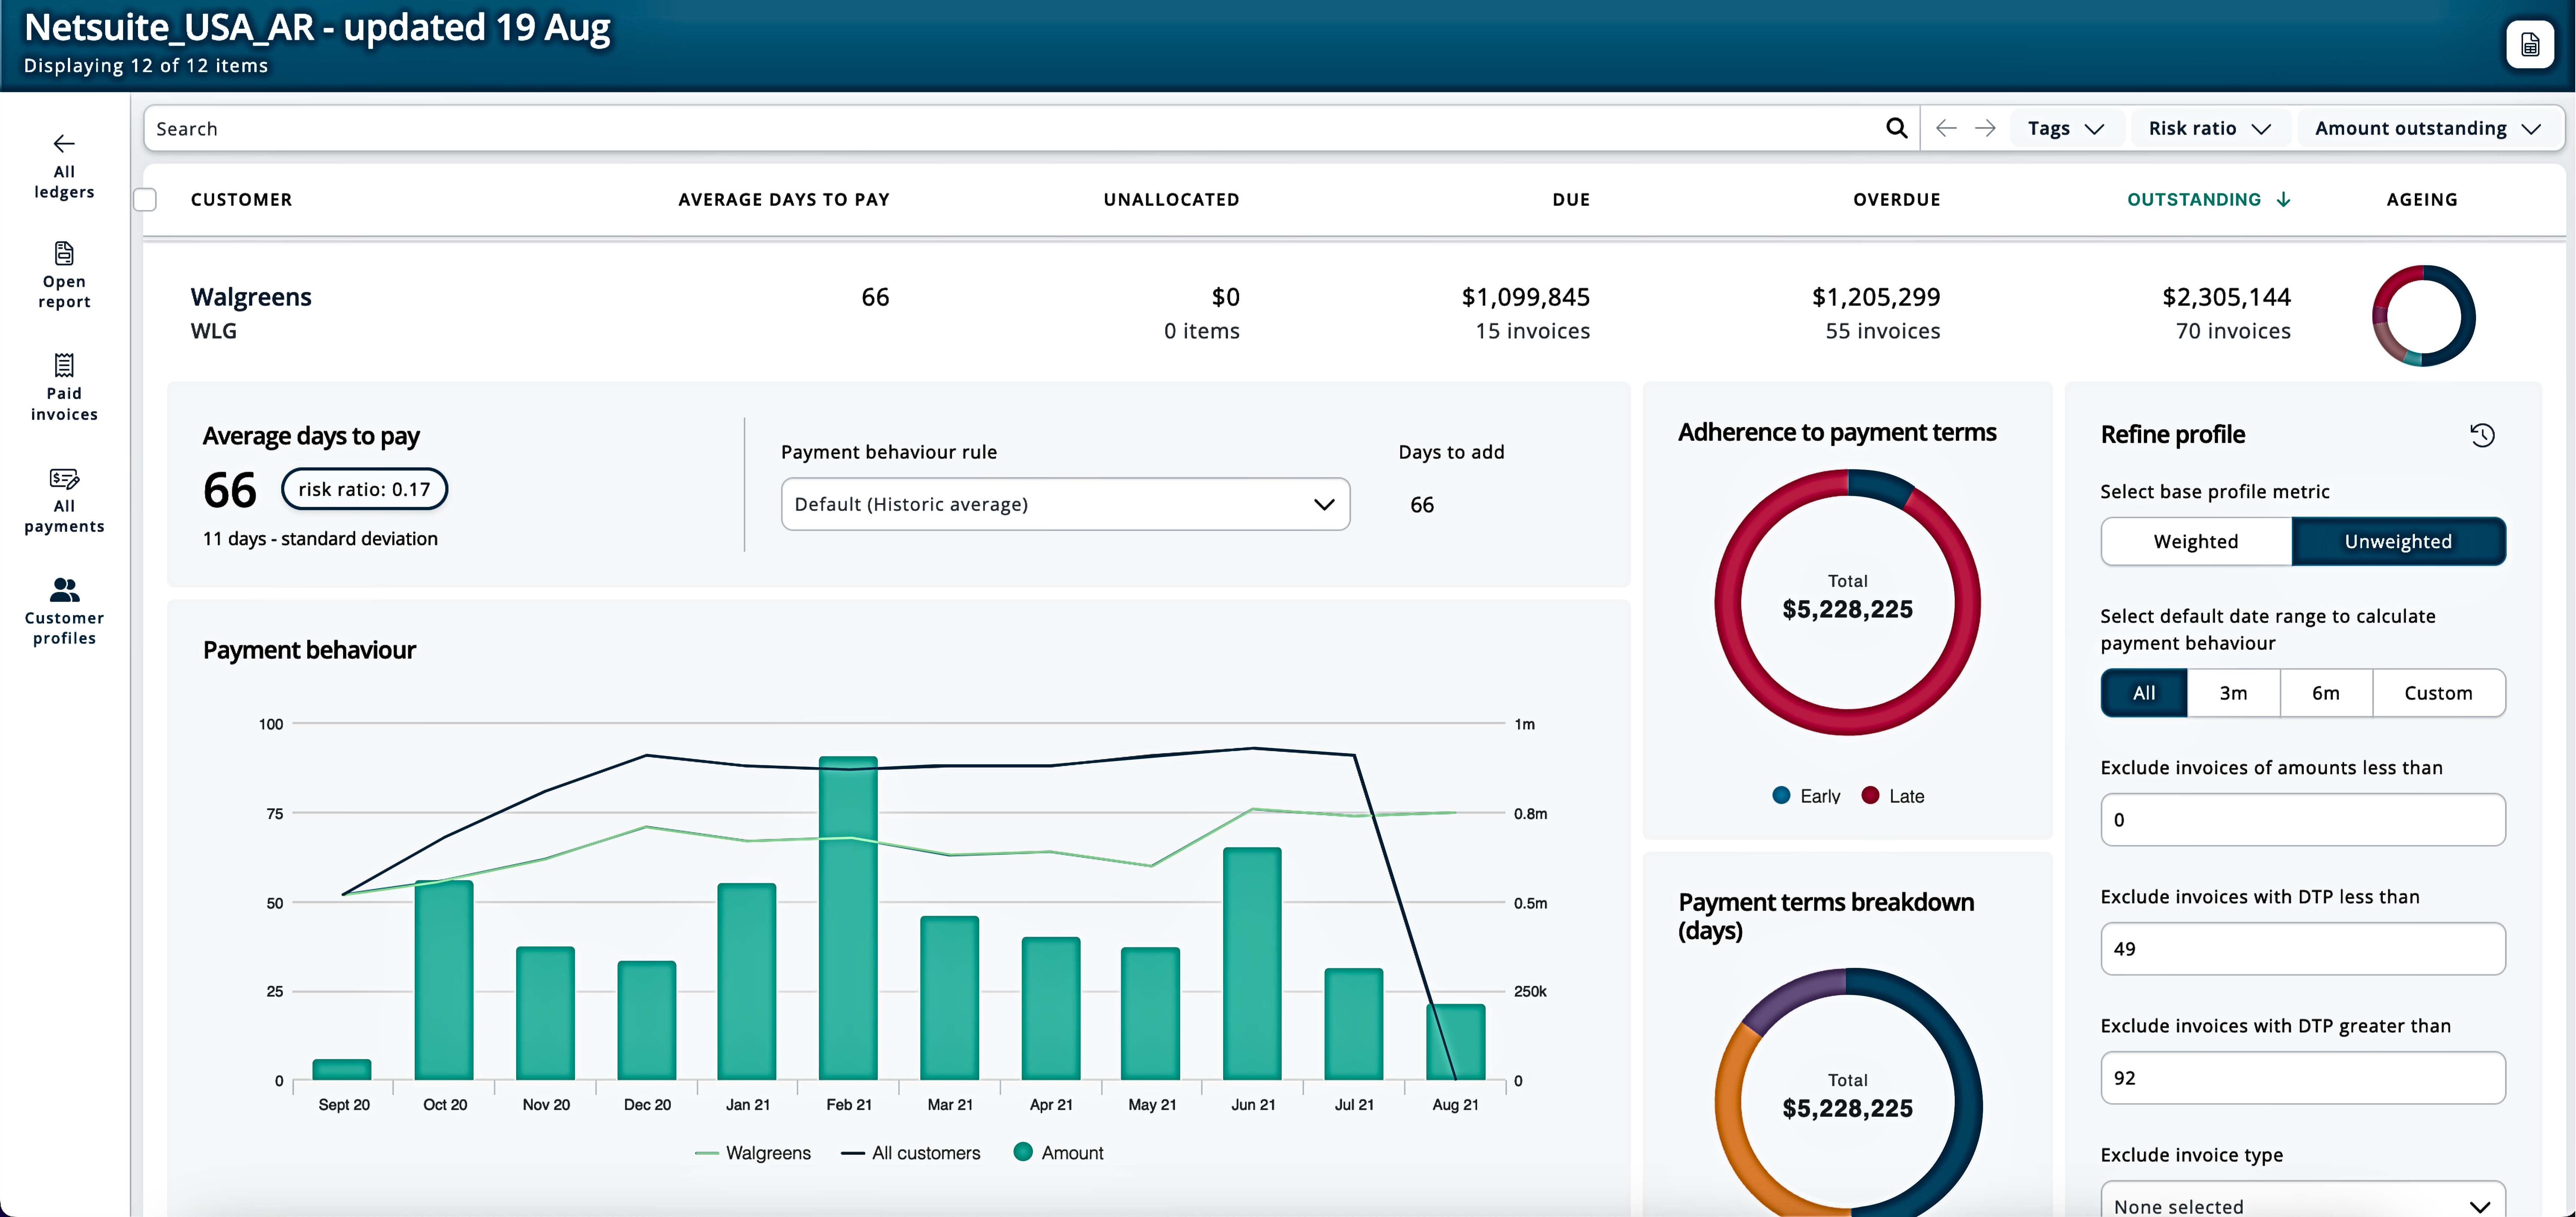The height and width of the screenshot is (1217, 2576).
Task: Go to Paid invoices in sidebar
Action: [64, 366]
